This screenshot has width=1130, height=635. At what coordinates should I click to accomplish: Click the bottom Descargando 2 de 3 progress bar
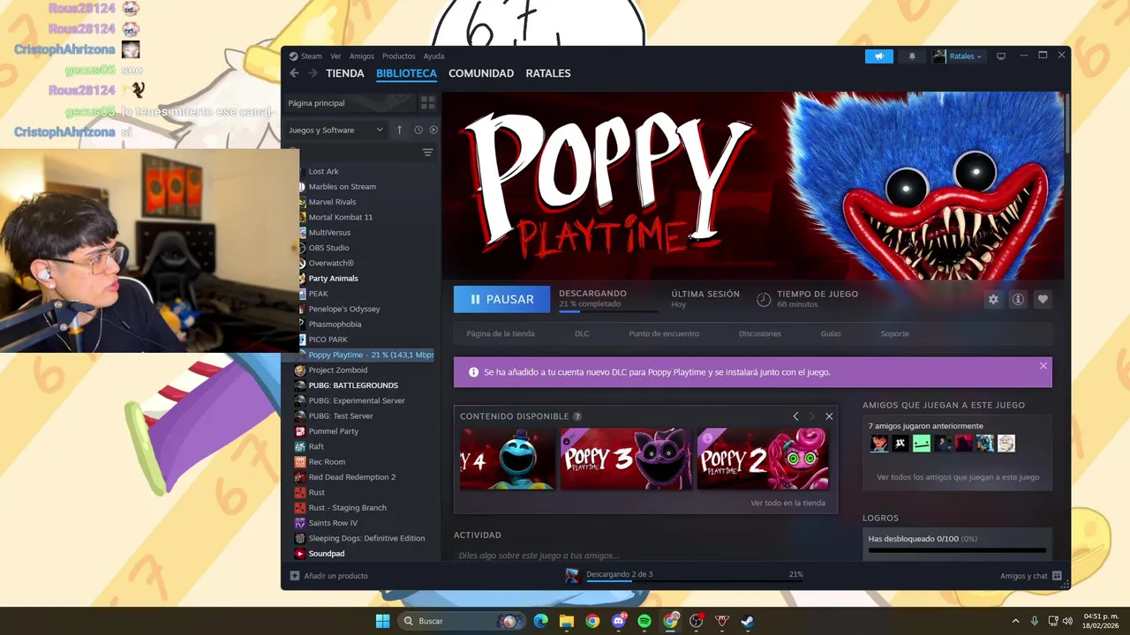point(695,581)
